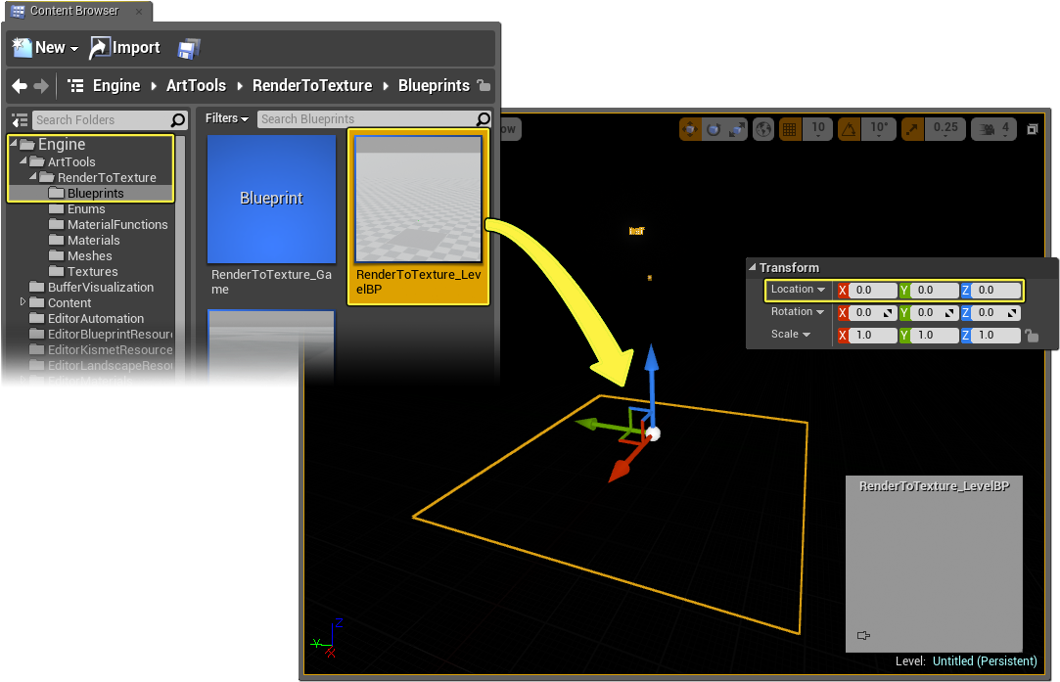Open the arrow menu after Engine breadcrumb
This screenshot has width=1060, height=682.
click(x=154, y=86)
